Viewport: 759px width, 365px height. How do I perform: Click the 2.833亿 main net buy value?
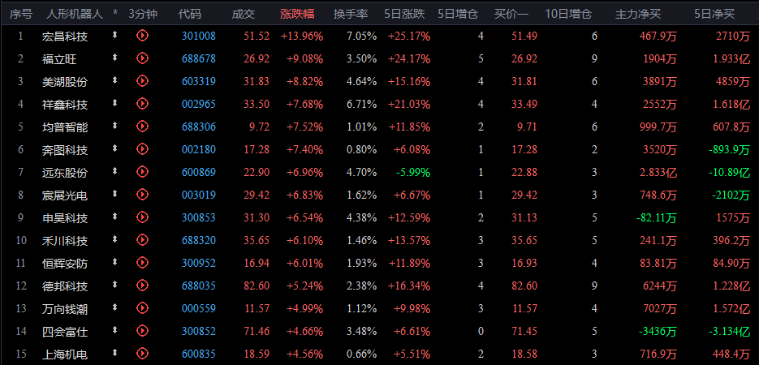[x=657, y=173]
